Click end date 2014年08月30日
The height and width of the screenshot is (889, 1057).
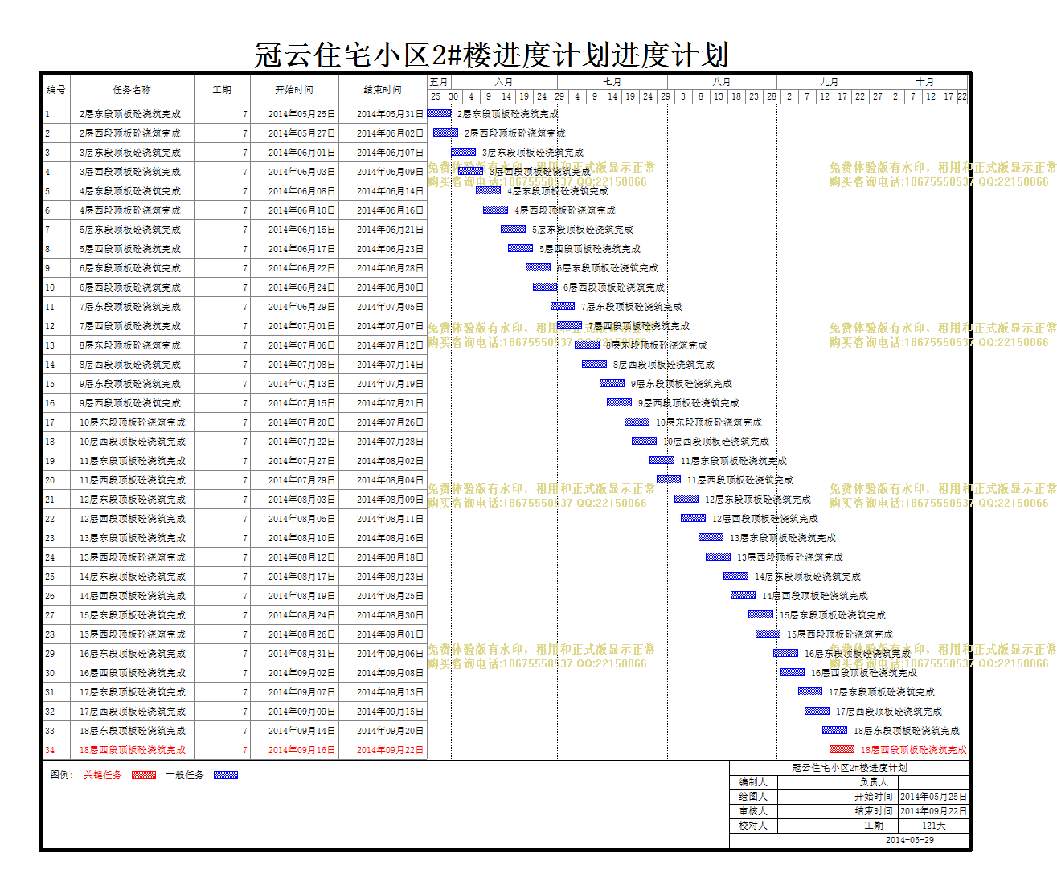390,615
